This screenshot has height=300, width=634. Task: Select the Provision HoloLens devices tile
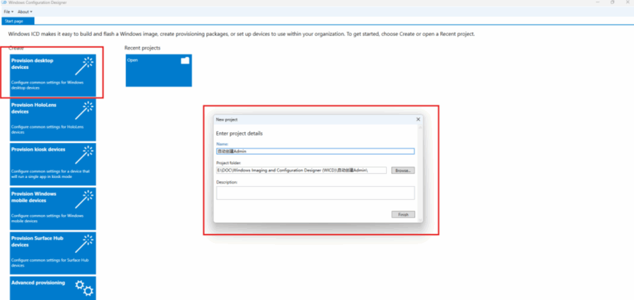[53, 120]
